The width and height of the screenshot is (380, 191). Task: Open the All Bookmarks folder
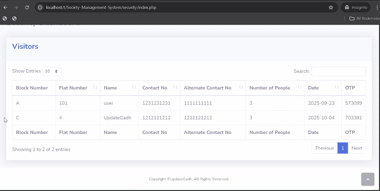(x=364, y=19)
